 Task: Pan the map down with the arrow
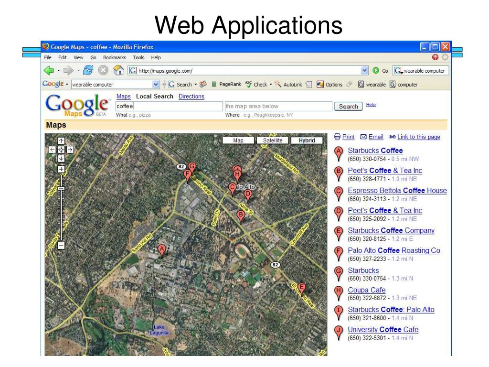pyautogui.click(x=61, y=159)
